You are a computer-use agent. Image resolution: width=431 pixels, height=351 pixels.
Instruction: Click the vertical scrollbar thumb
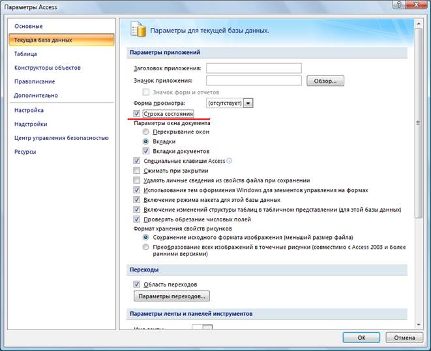[x=419, y=123]
